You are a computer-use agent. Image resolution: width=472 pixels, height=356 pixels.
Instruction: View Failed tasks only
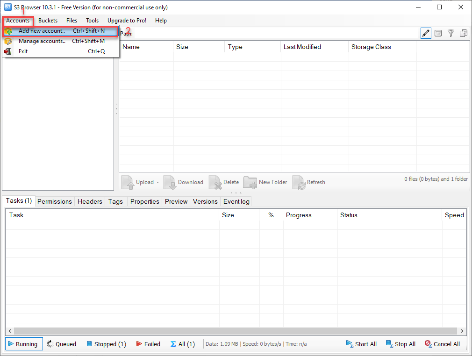(x=148, y=344)
